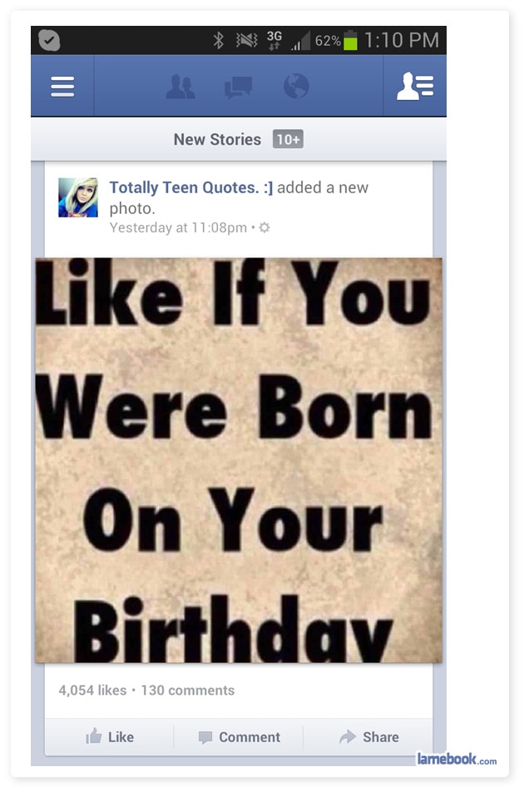The width and height of the screenshot is (524, 792).
Task: Tap the battery indicator in the status bar
Action: click(x=350, y=41)
